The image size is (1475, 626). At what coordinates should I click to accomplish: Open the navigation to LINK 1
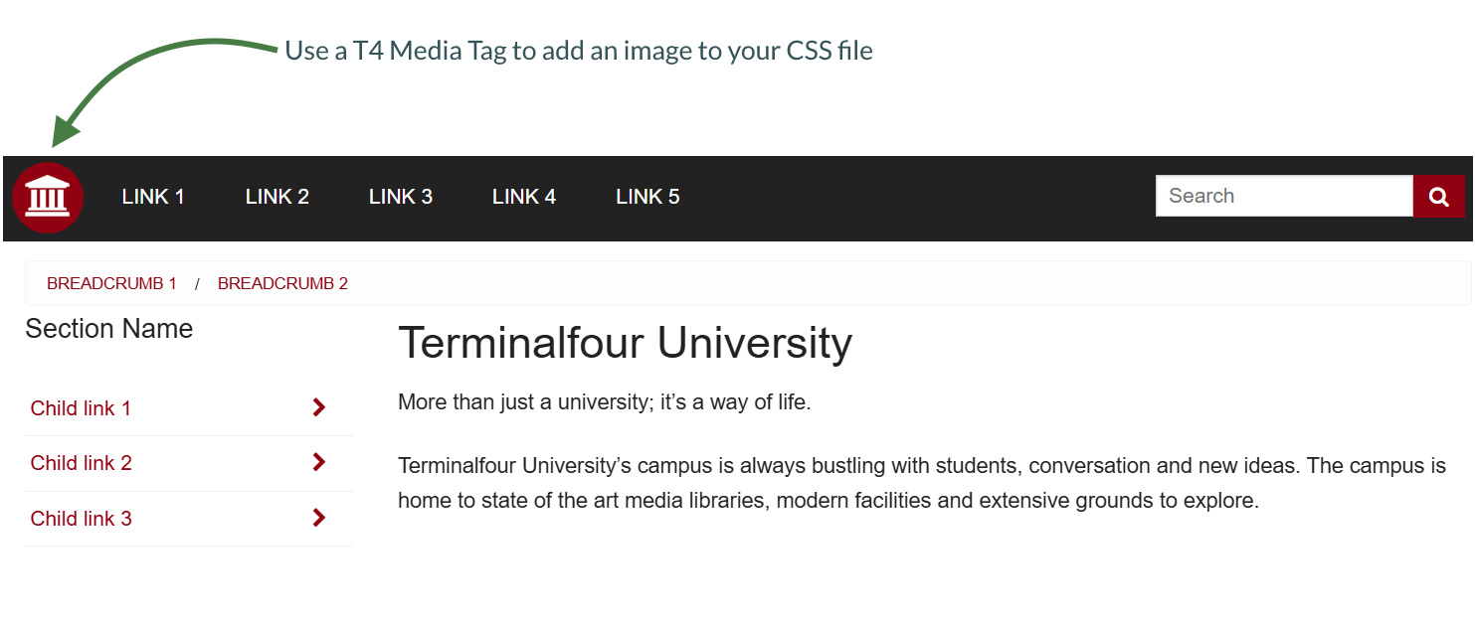pos(152,196)
